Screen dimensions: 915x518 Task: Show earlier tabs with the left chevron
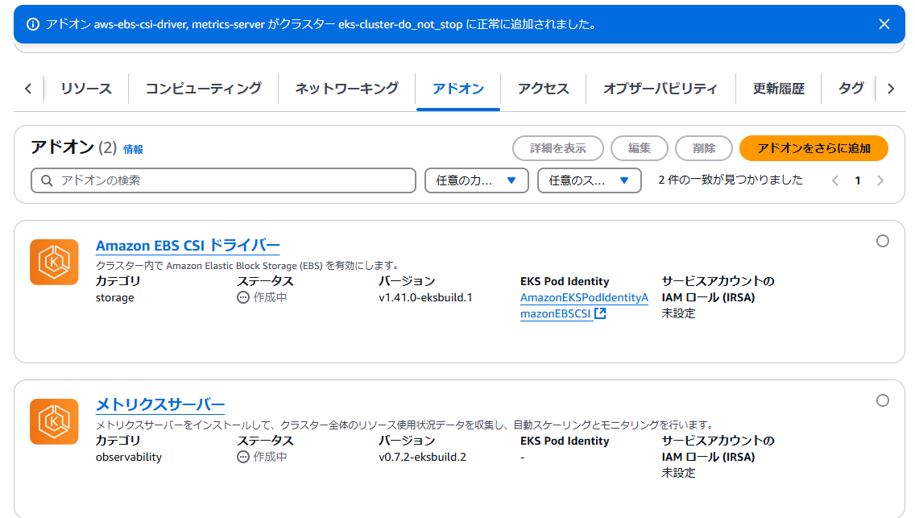click(x=28, y=89)
